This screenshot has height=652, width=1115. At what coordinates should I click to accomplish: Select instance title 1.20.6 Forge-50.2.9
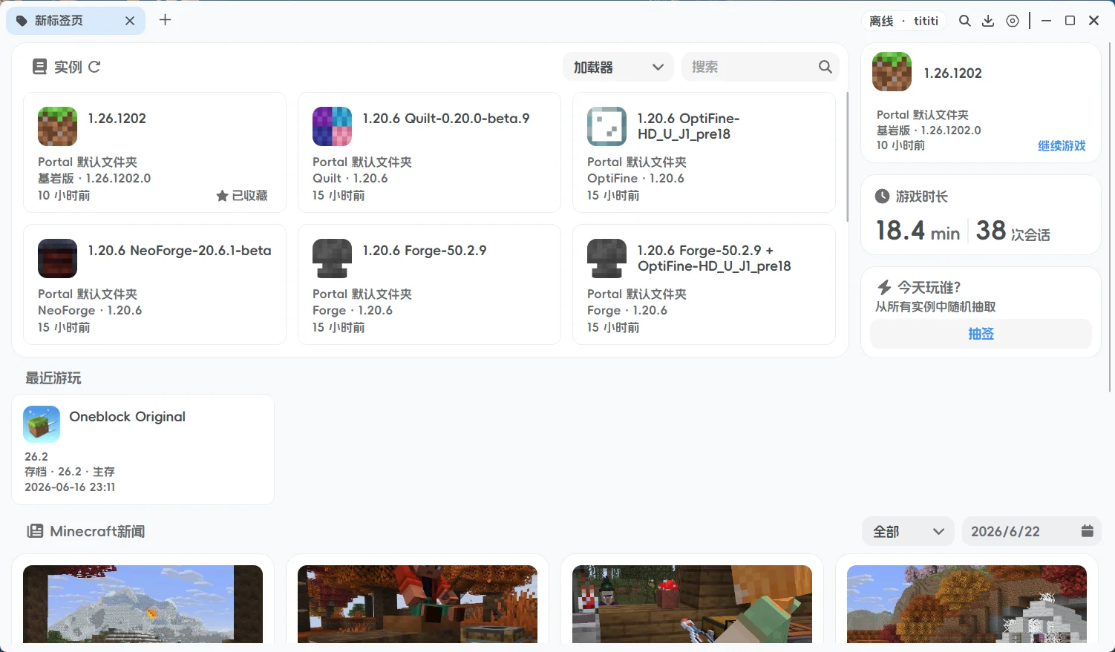[x=425, y=251]
